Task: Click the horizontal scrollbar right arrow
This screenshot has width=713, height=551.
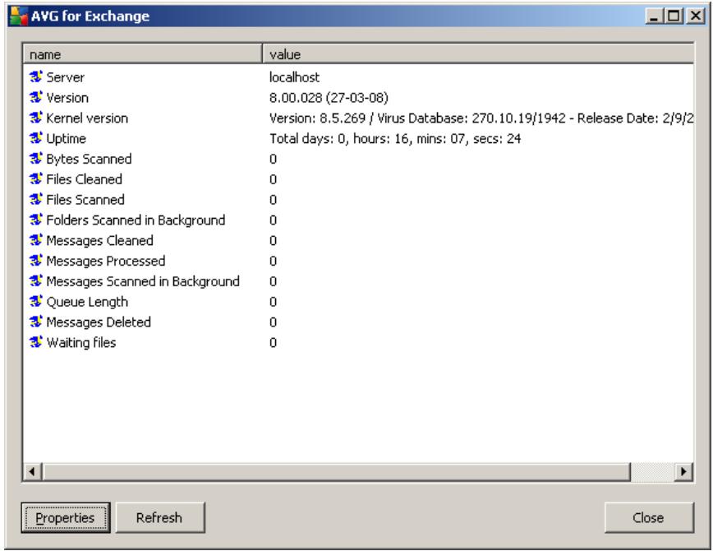Action: coord(683,471)
